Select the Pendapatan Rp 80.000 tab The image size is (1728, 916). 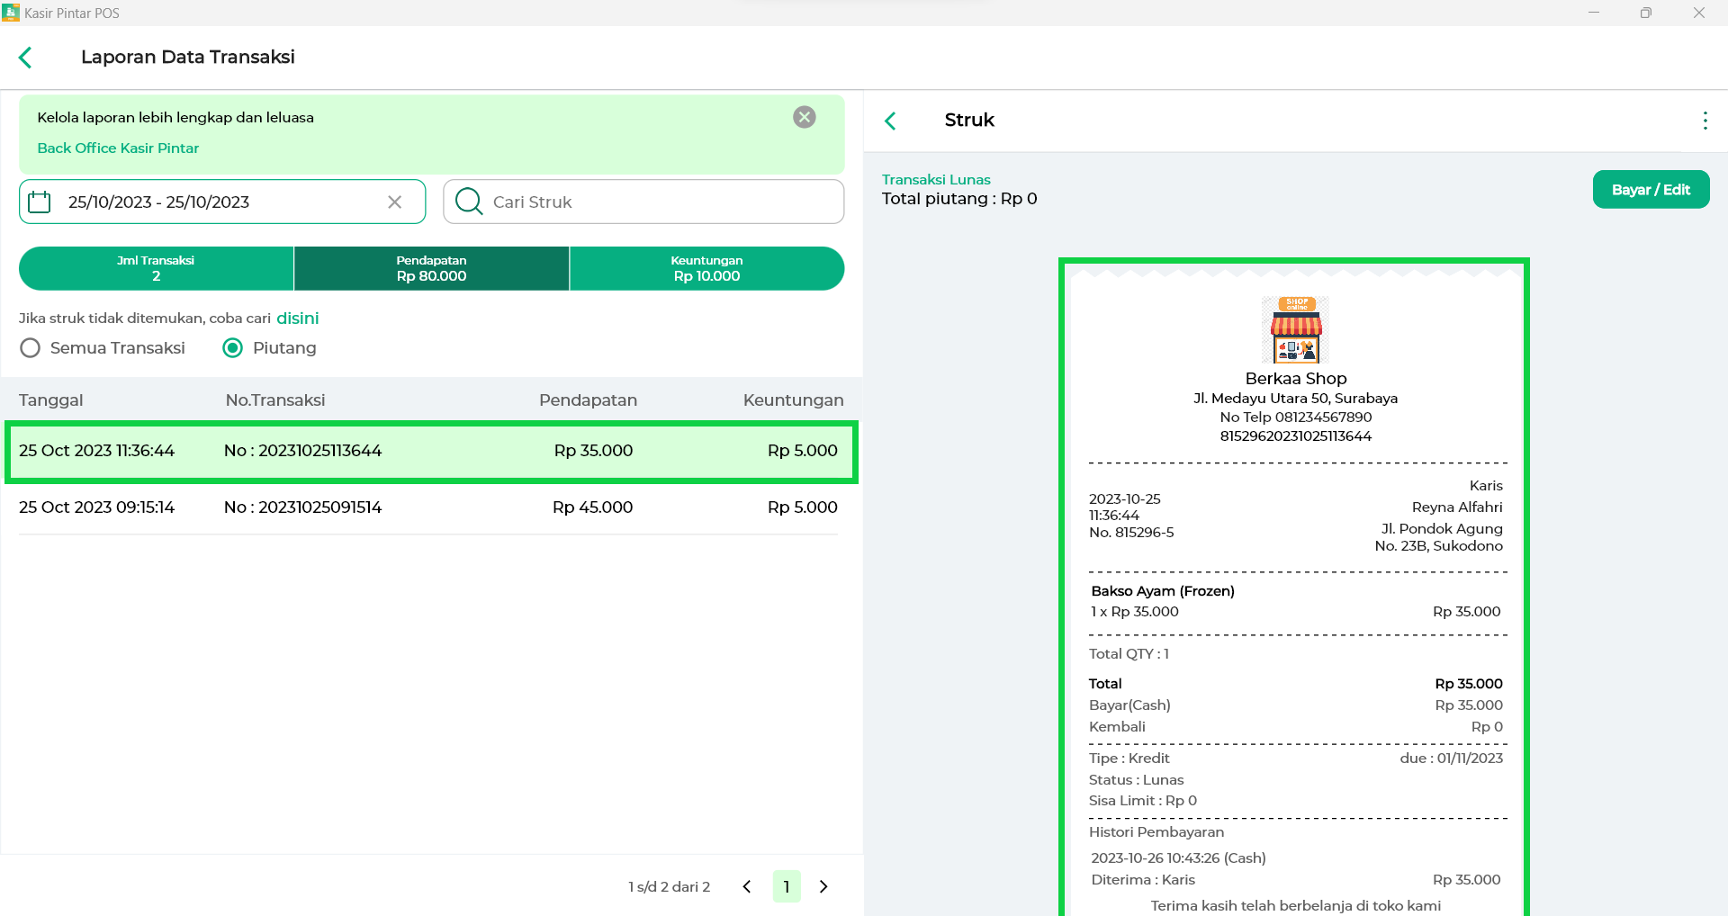coord(431,268)
